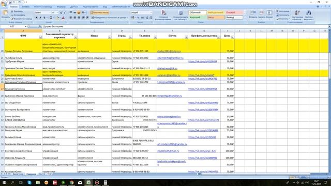Decrease font size with the small A icon
The height and width of the screenshot is (186, 331).
65,12
